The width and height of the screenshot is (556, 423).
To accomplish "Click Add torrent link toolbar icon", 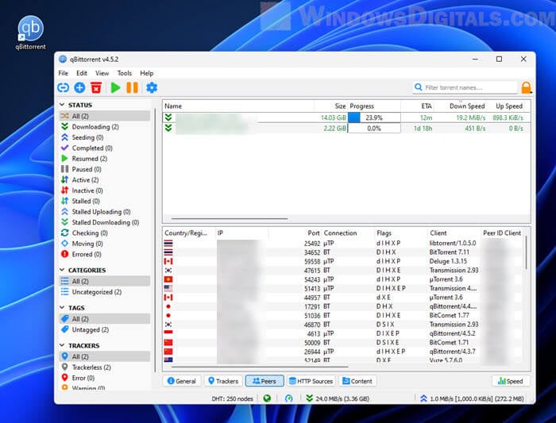I will tap(63, 87).
